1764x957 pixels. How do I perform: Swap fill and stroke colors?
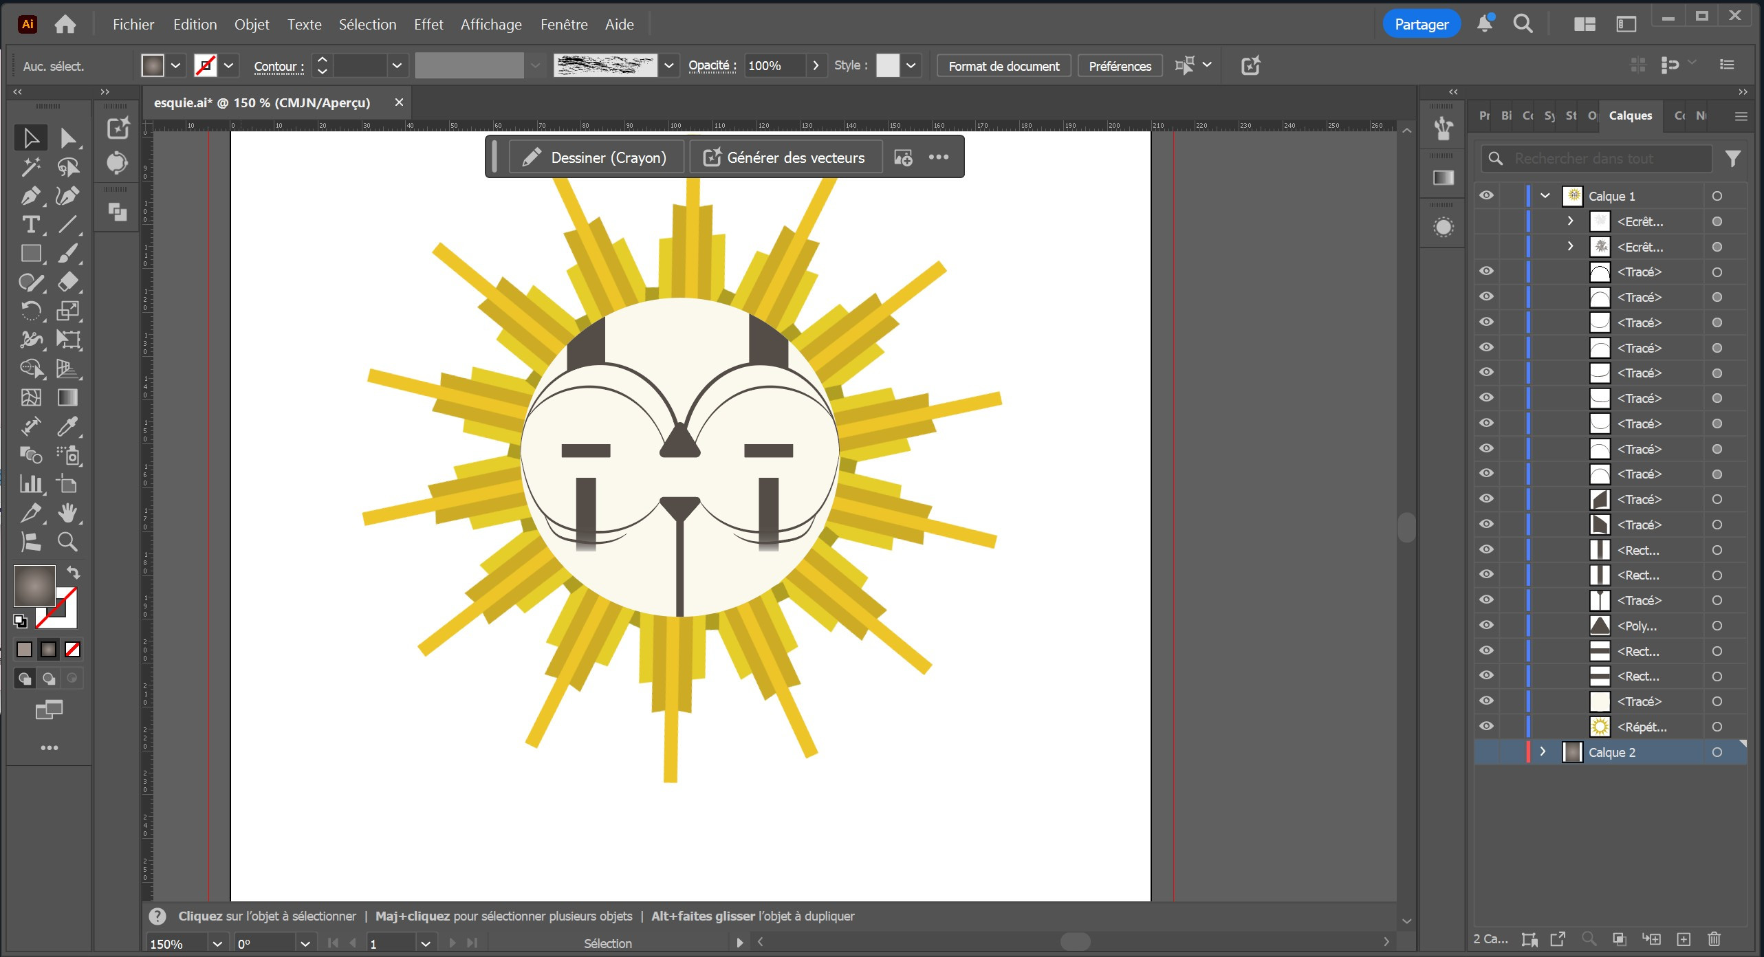pos(74,572)
